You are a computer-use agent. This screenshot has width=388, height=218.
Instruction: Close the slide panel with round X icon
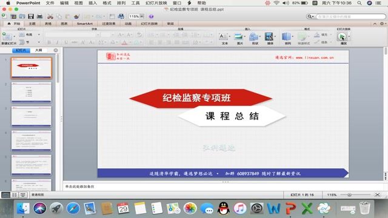point(56,50)
